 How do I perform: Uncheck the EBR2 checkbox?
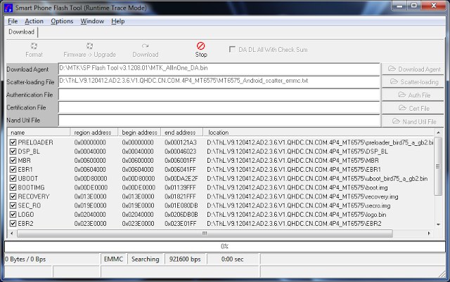tap(13, 224)
